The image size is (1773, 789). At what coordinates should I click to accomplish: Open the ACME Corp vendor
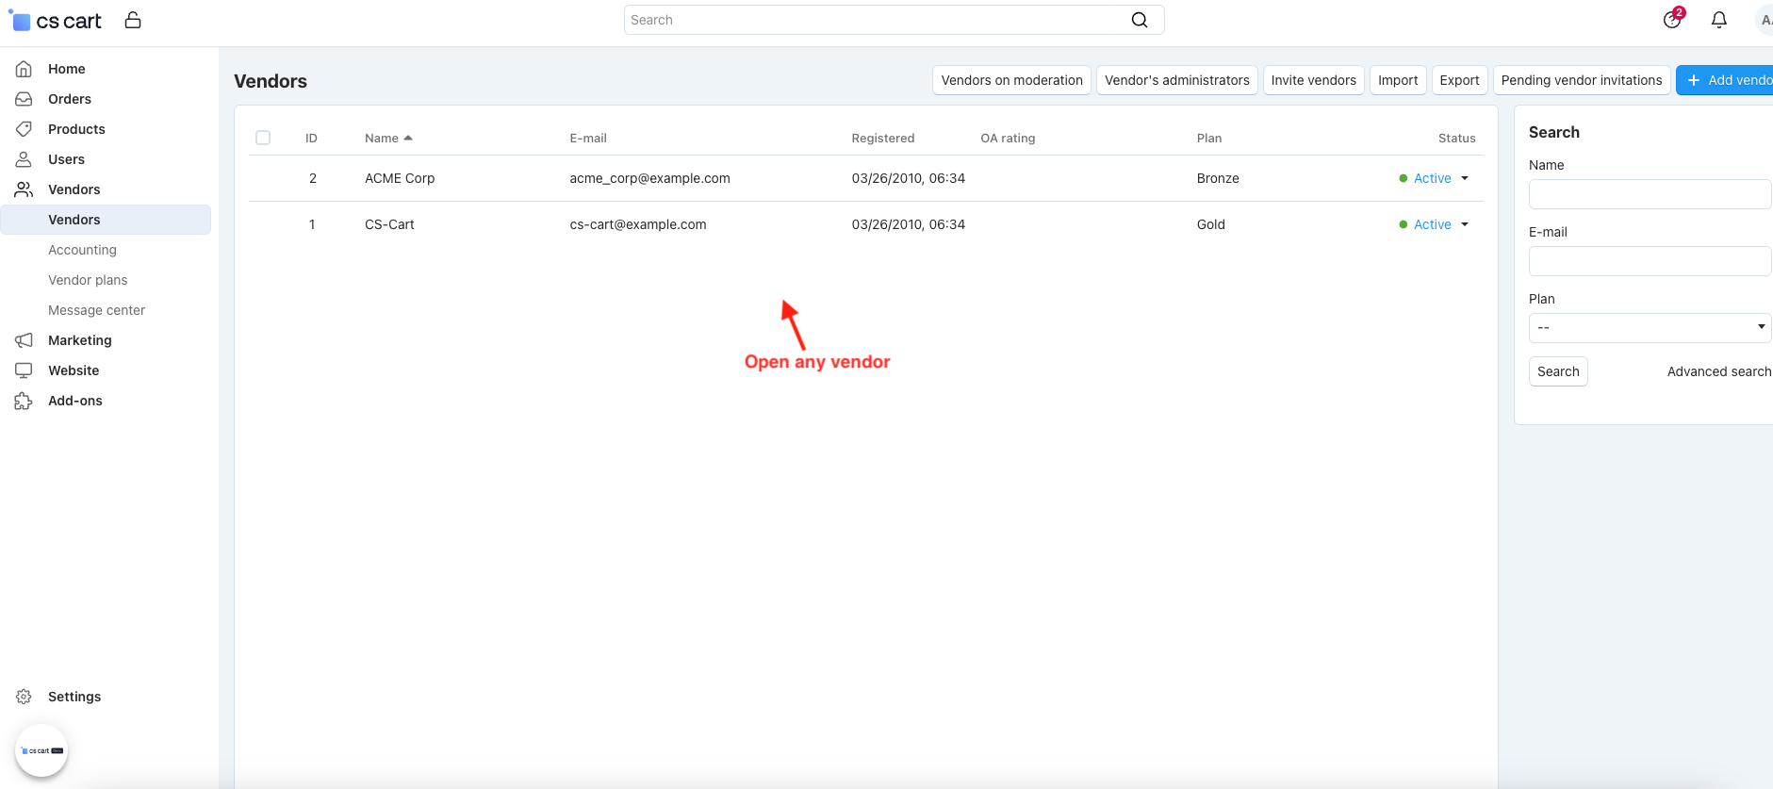pos(400,178)
